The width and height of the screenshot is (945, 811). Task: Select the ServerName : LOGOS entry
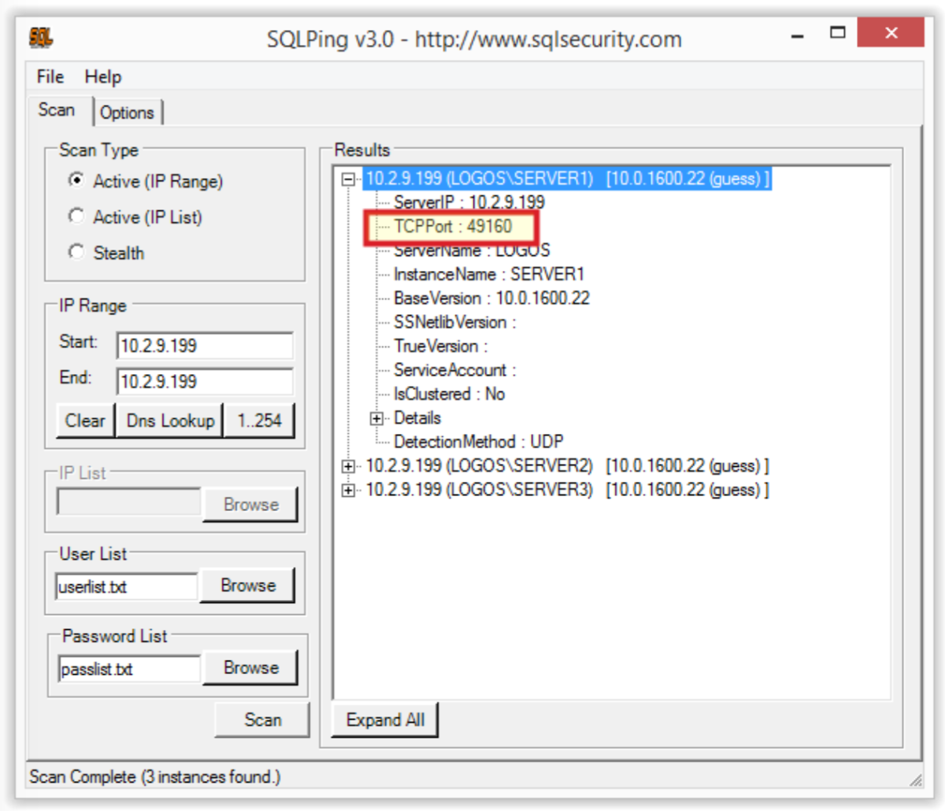[x=472, y=250]
